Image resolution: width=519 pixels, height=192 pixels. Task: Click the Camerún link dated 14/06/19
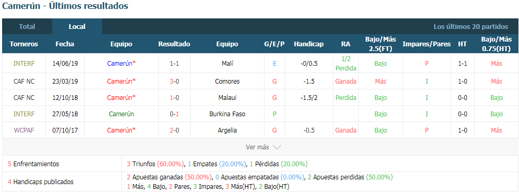coord(122,64)
